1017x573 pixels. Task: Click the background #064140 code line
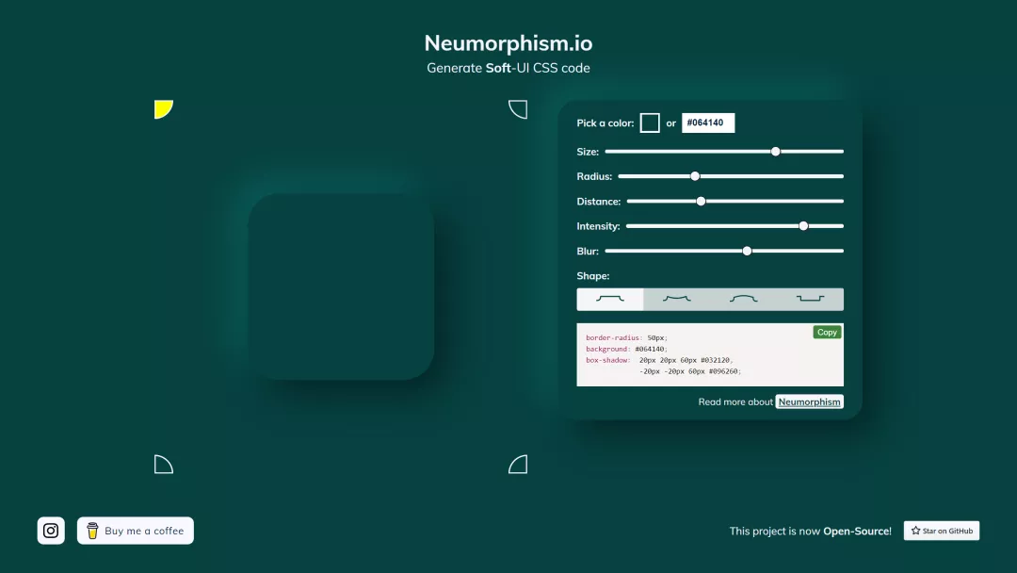pos(626,349)
